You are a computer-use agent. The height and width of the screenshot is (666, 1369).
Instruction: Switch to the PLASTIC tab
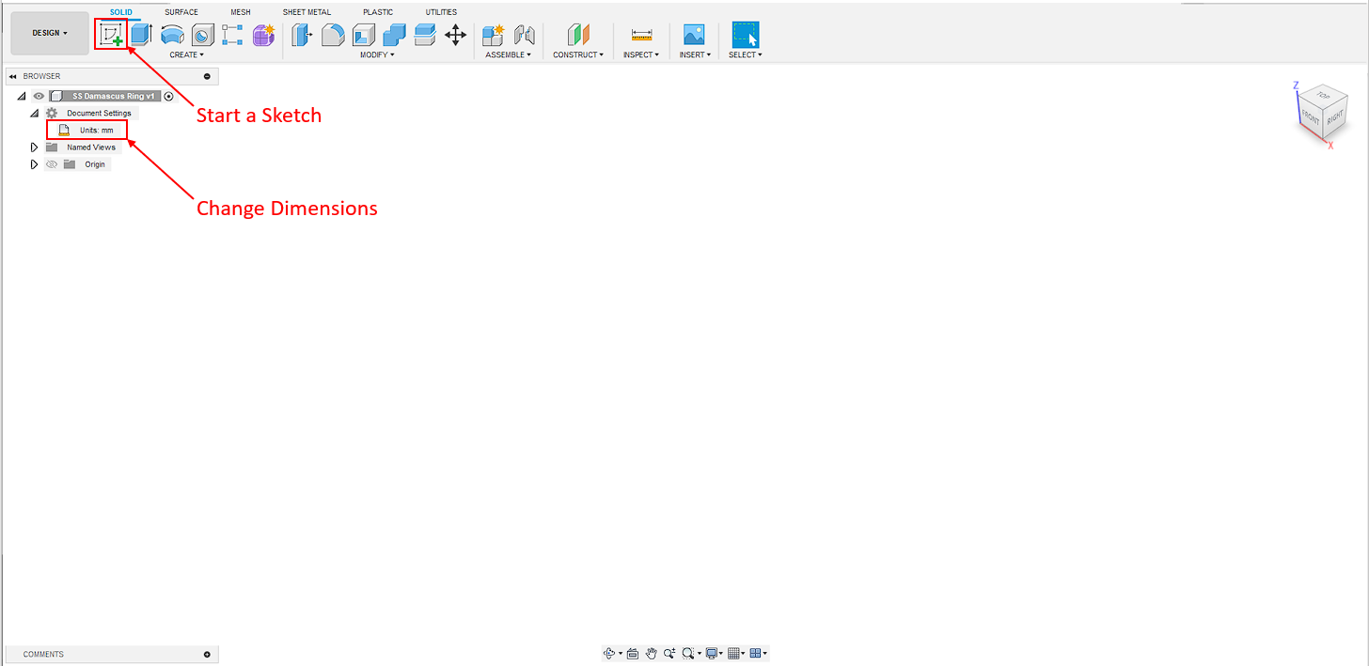[x=378, y=12]
